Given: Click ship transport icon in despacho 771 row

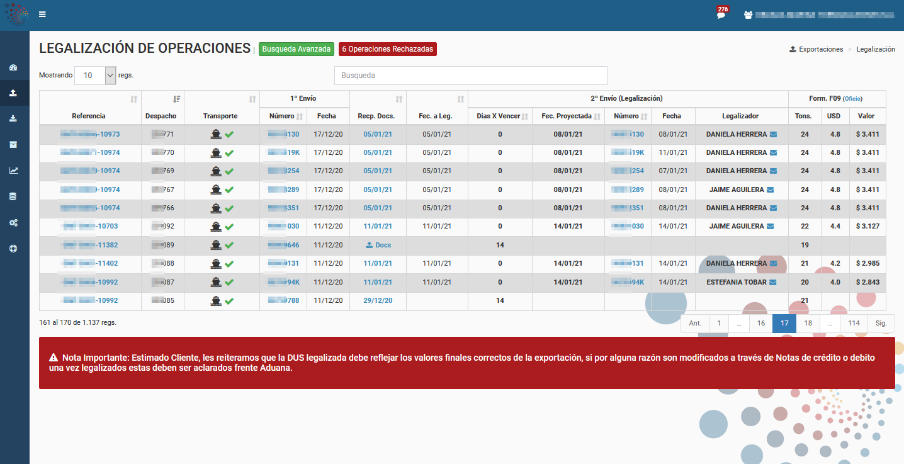Looking at the screenshot, I should point(216,134).
